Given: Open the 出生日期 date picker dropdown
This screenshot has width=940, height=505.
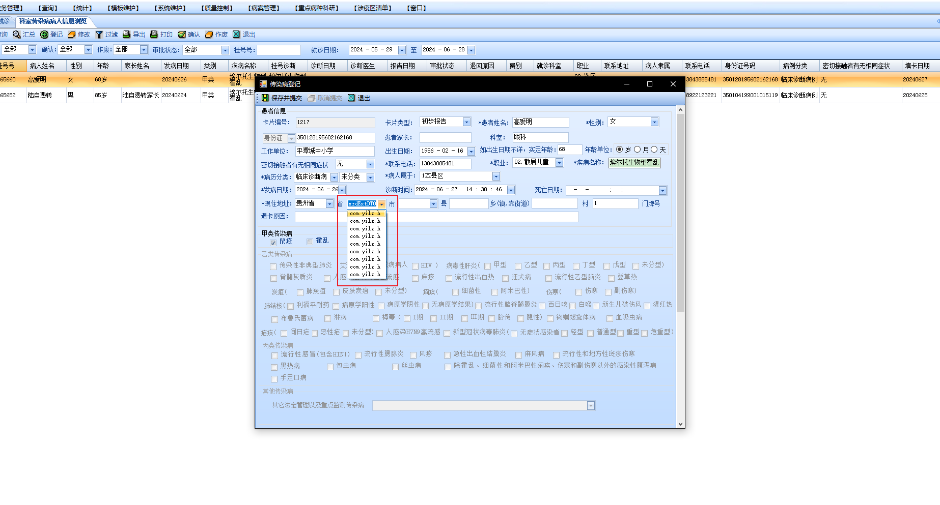Looking at the screenshot, I should (471, 151).
